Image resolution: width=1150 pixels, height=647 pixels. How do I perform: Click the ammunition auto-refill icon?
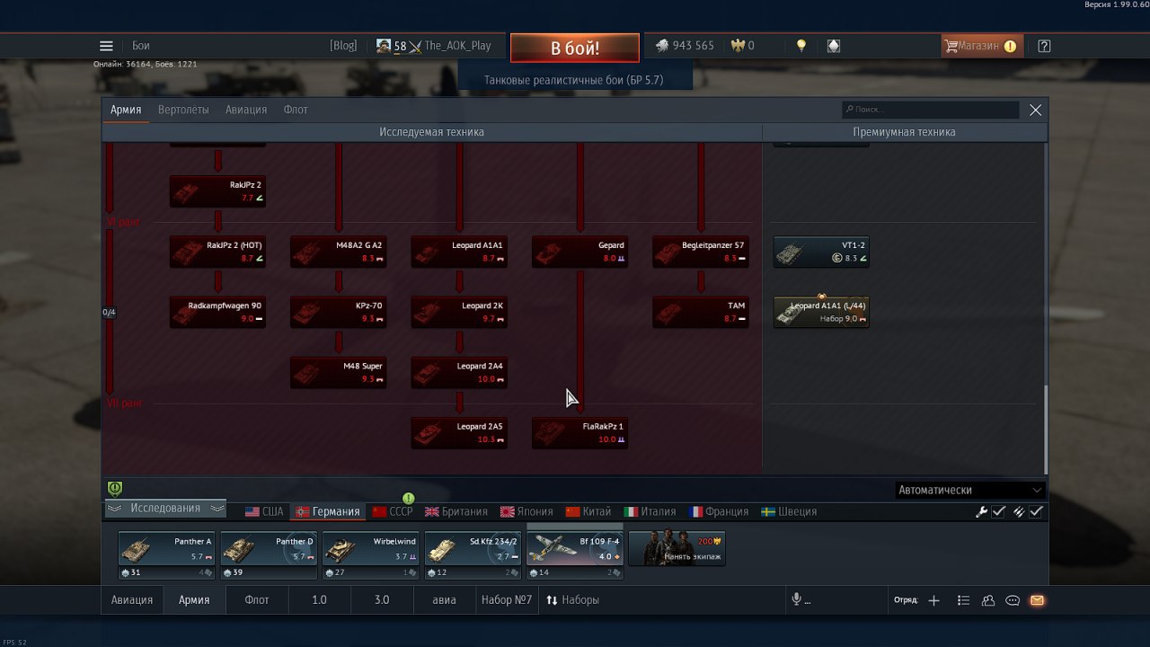[1019, 511]
